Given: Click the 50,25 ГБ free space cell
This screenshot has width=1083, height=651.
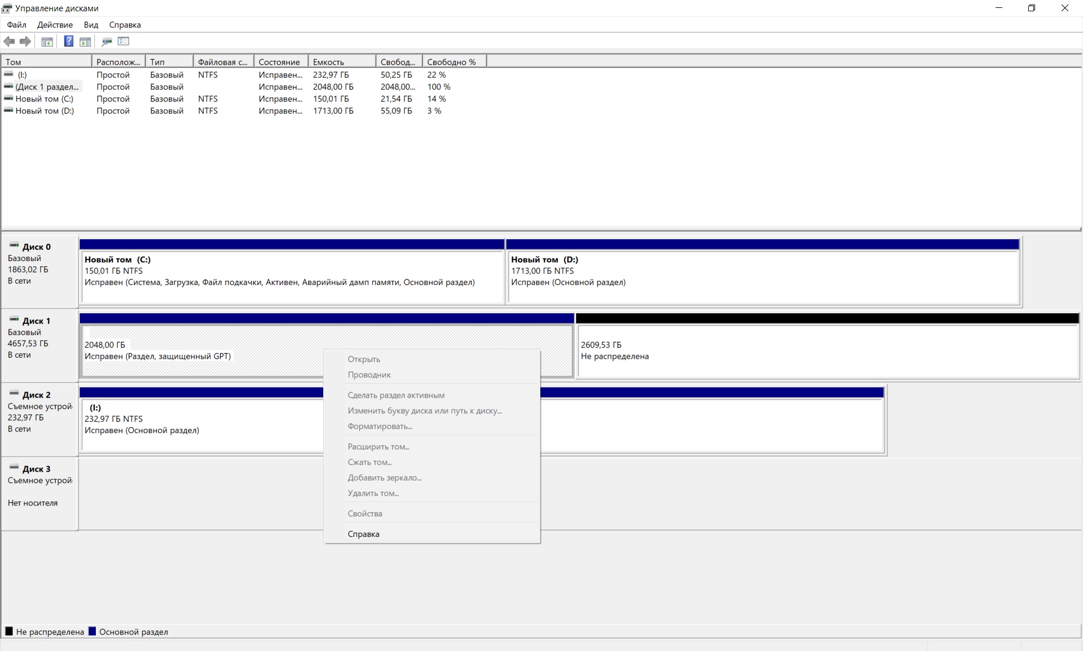Looking at the screenshot, I should click(397, 74).
